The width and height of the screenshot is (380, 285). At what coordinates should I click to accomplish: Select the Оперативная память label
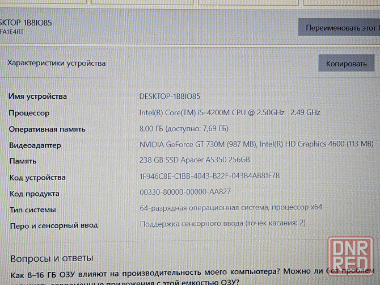(47, 129)
